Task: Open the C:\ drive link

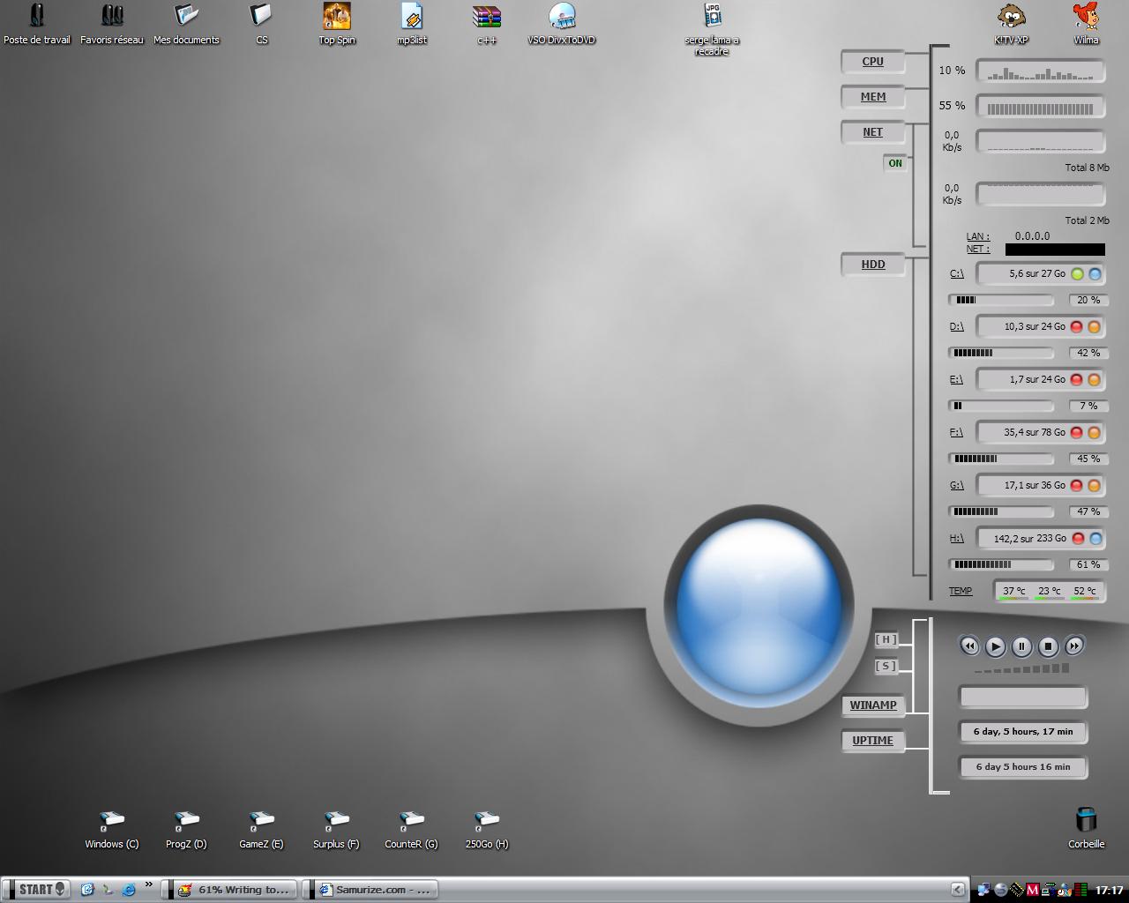Action: point(957,274)
